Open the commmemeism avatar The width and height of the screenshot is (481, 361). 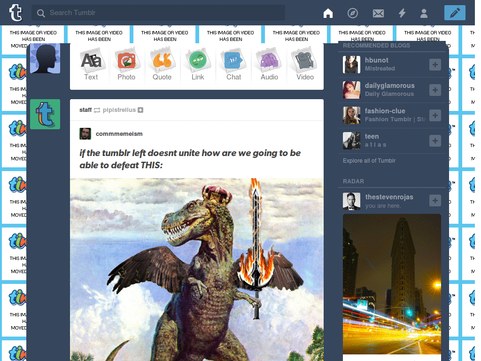point(85,134)
